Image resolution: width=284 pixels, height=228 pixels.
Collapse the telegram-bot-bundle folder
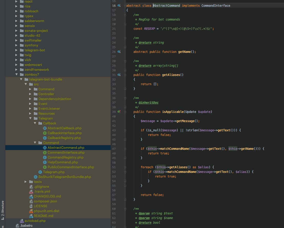pyautogui.click(x=21, y=79)
